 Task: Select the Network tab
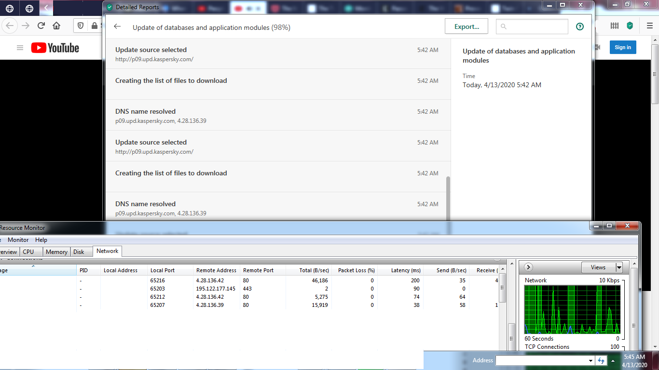click(107, 251)
